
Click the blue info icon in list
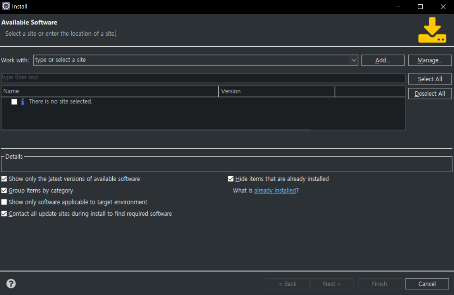pyautogui.click(x=22, y=101)
